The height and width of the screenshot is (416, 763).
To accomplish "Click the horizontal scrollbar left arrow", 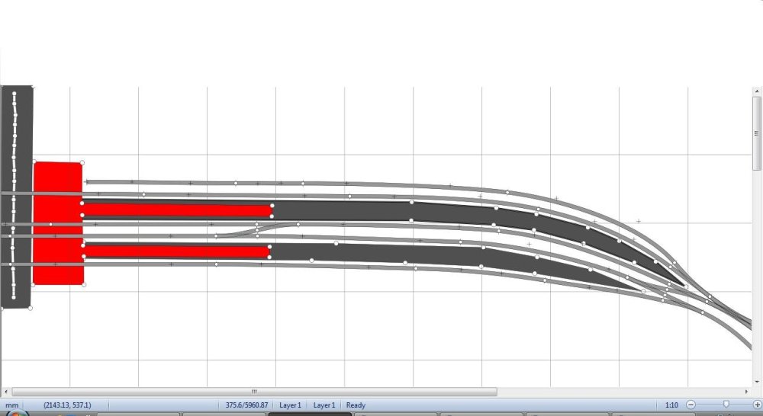I will coord(6,392).
